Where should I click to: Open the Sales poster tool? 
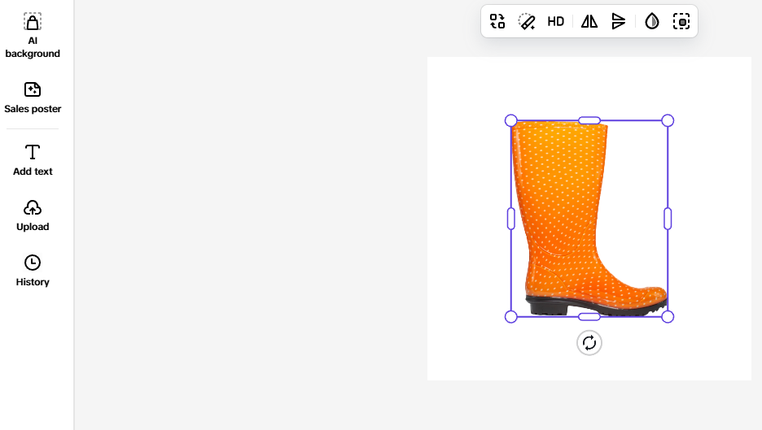pos(33,98)
